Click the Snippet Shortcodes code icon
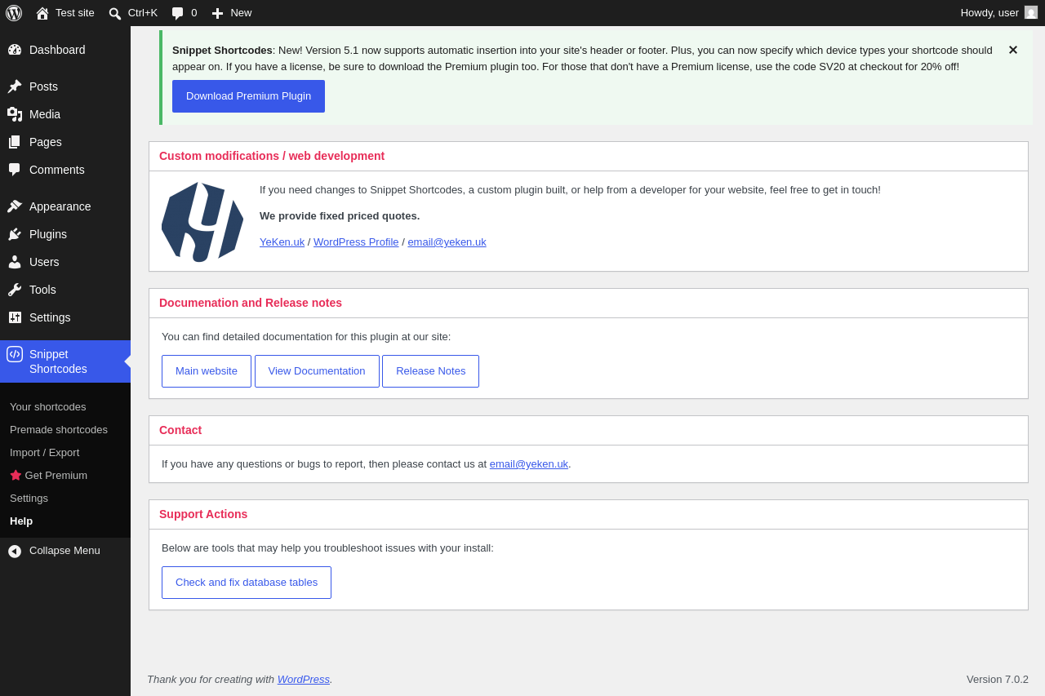 pos(15,354)
